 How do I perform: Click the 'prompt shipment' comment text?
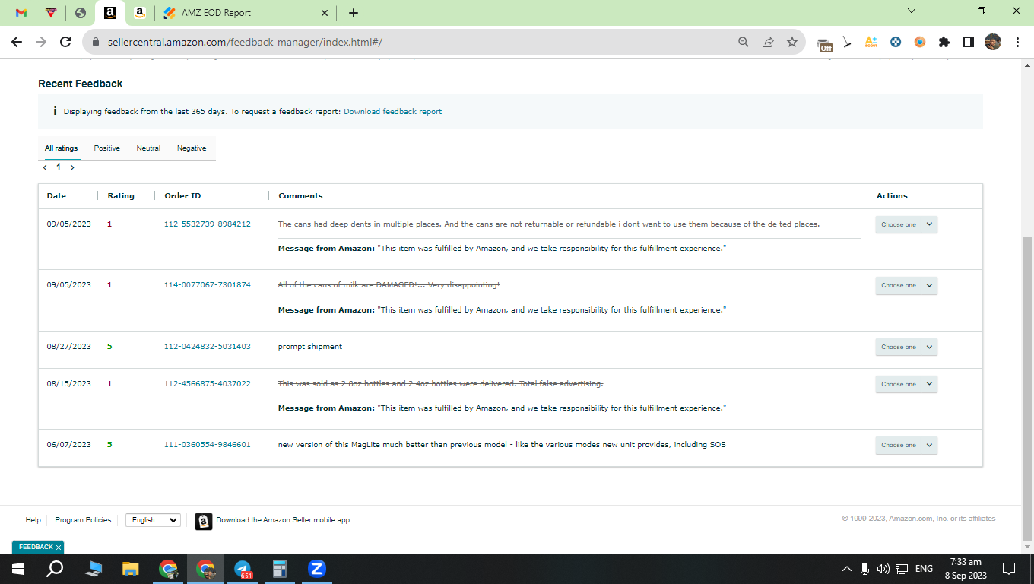coord(310,346)
